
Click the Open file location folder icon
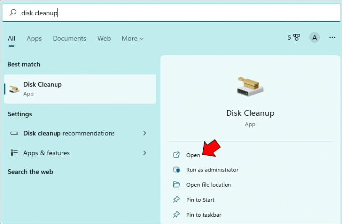[176, 185]
